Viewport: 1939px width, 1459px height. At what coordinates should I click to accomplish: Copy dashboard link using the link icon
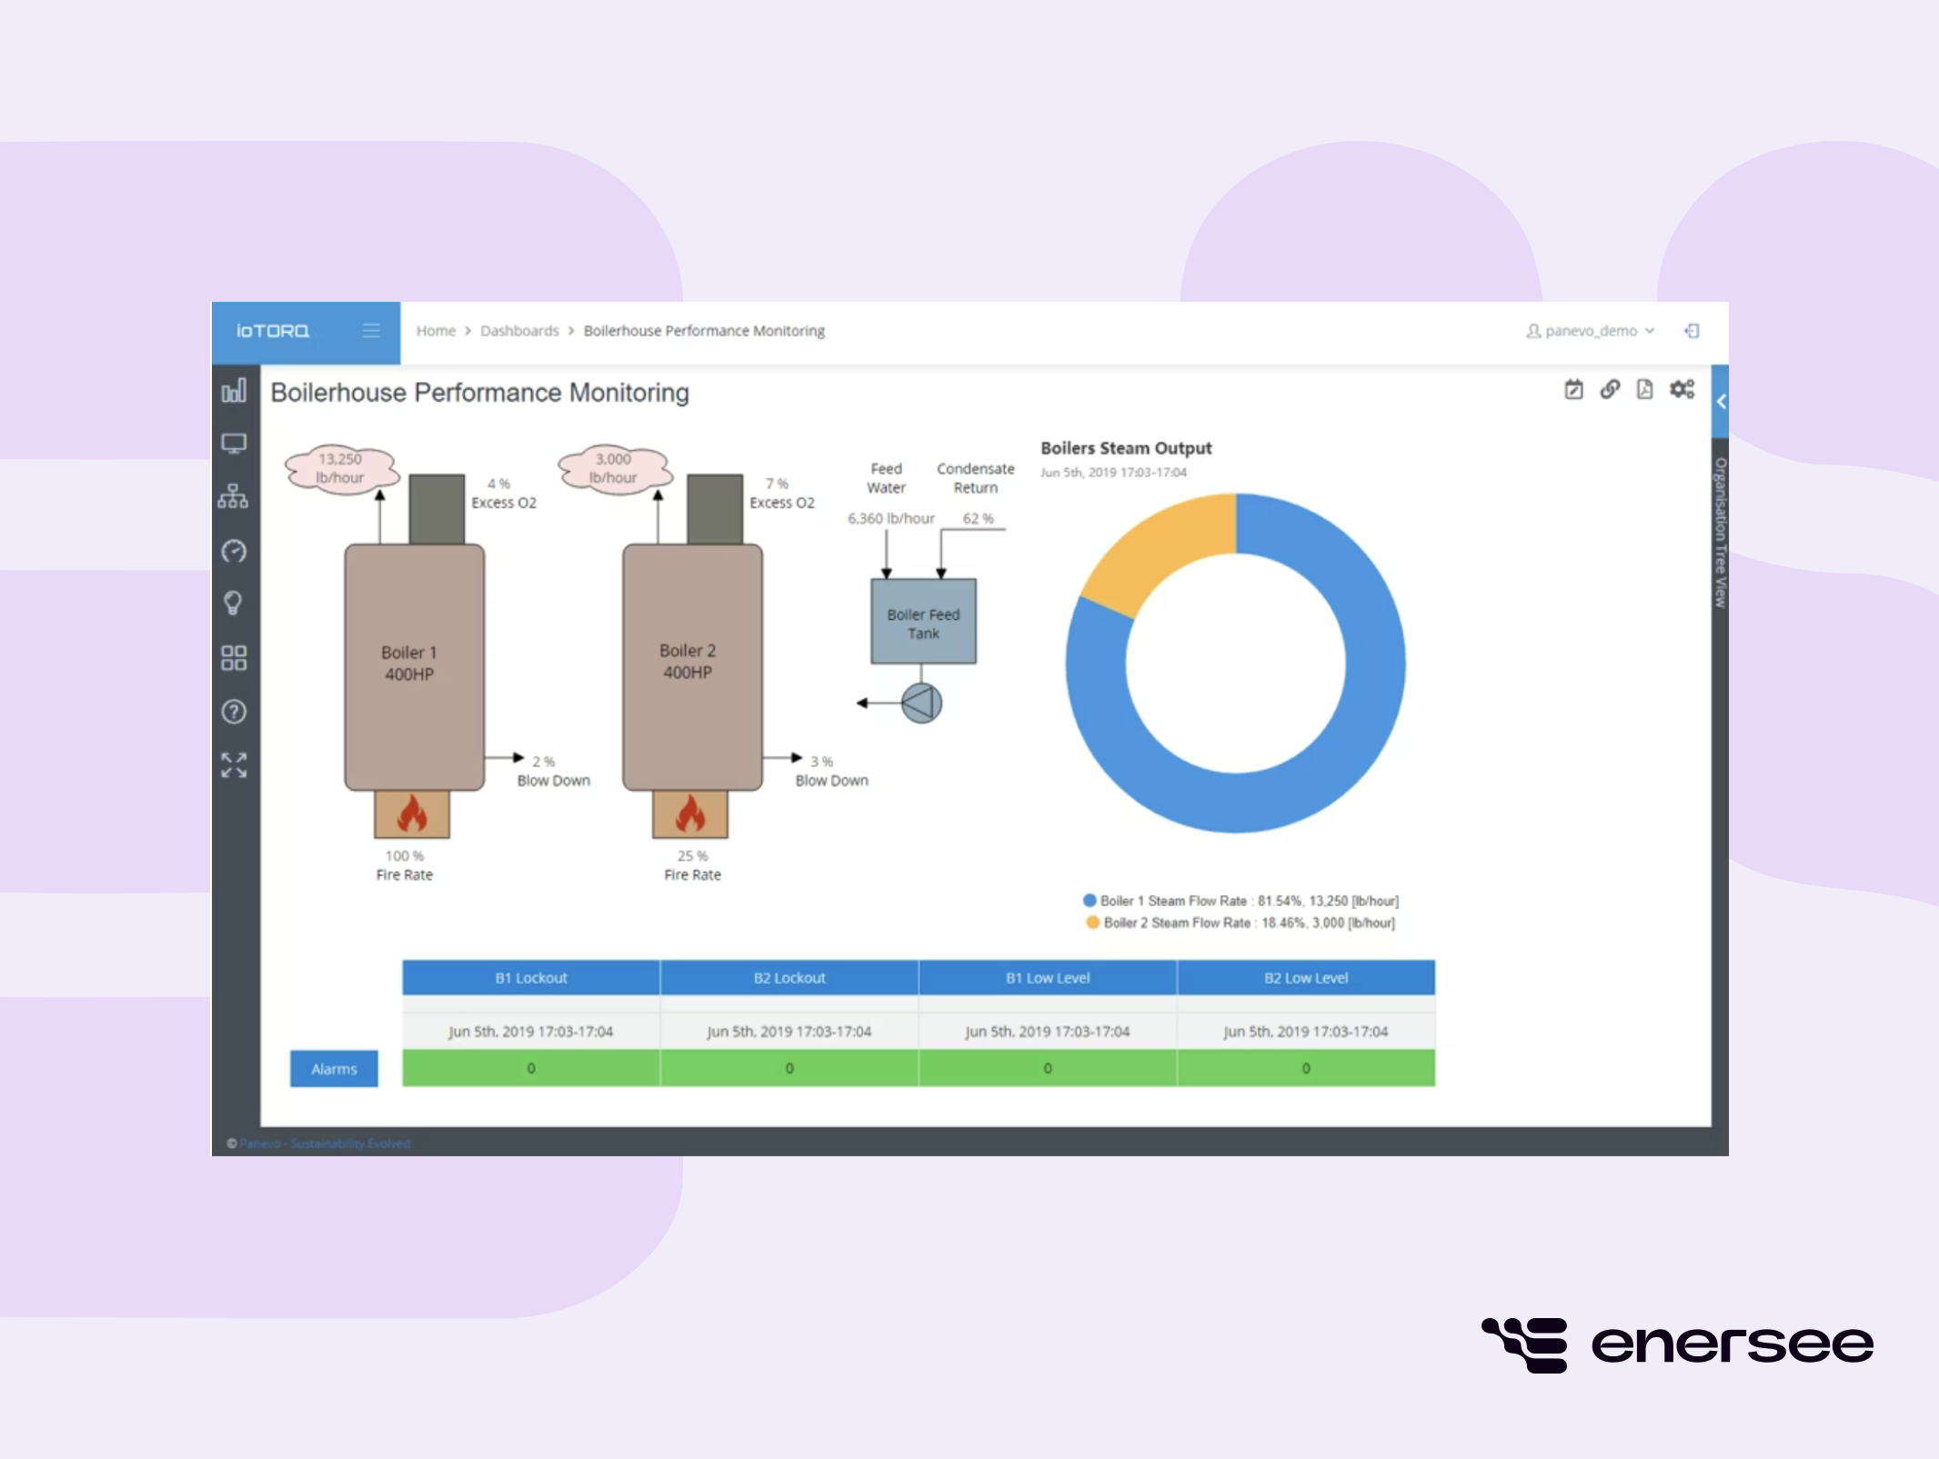(x=1611, y=389)
